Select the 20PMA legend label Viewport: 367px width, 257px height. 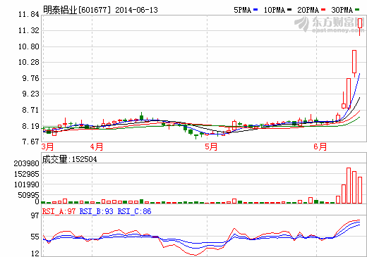308,10
